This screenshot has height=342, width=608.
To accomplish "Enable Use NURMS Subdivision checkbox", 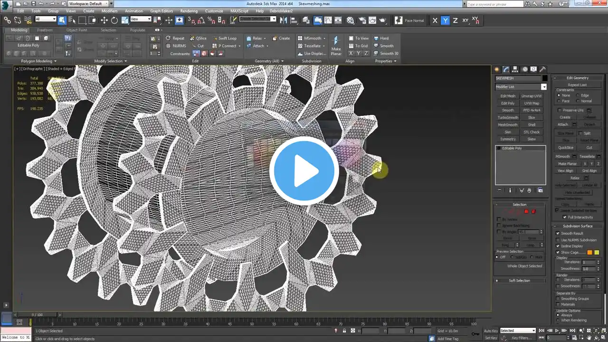I will (x=558, y=240).
